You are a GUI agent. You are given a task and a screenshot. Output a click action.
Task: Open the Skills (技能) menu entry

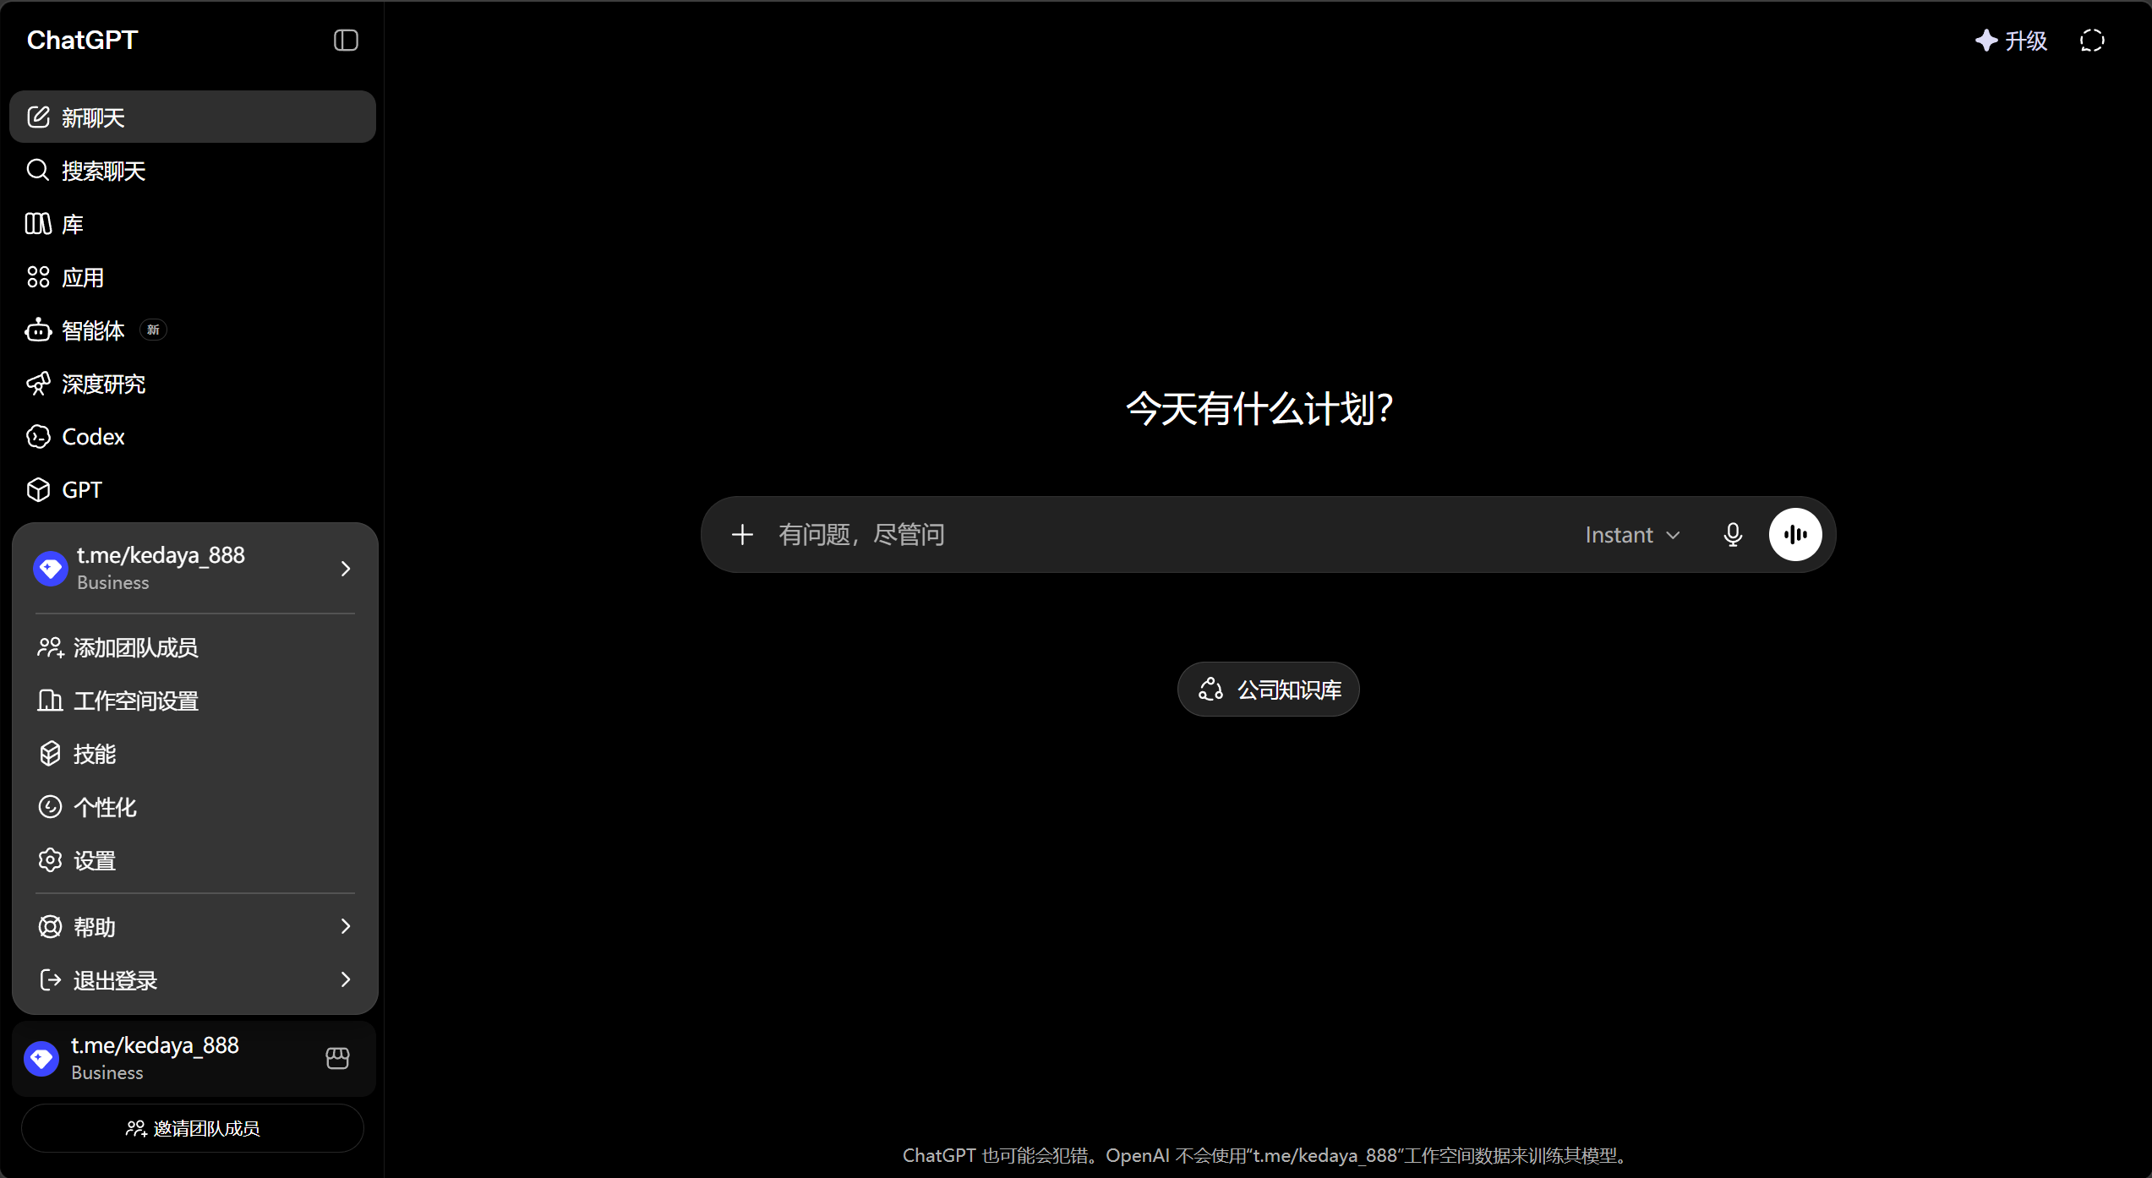pos(194,755)
